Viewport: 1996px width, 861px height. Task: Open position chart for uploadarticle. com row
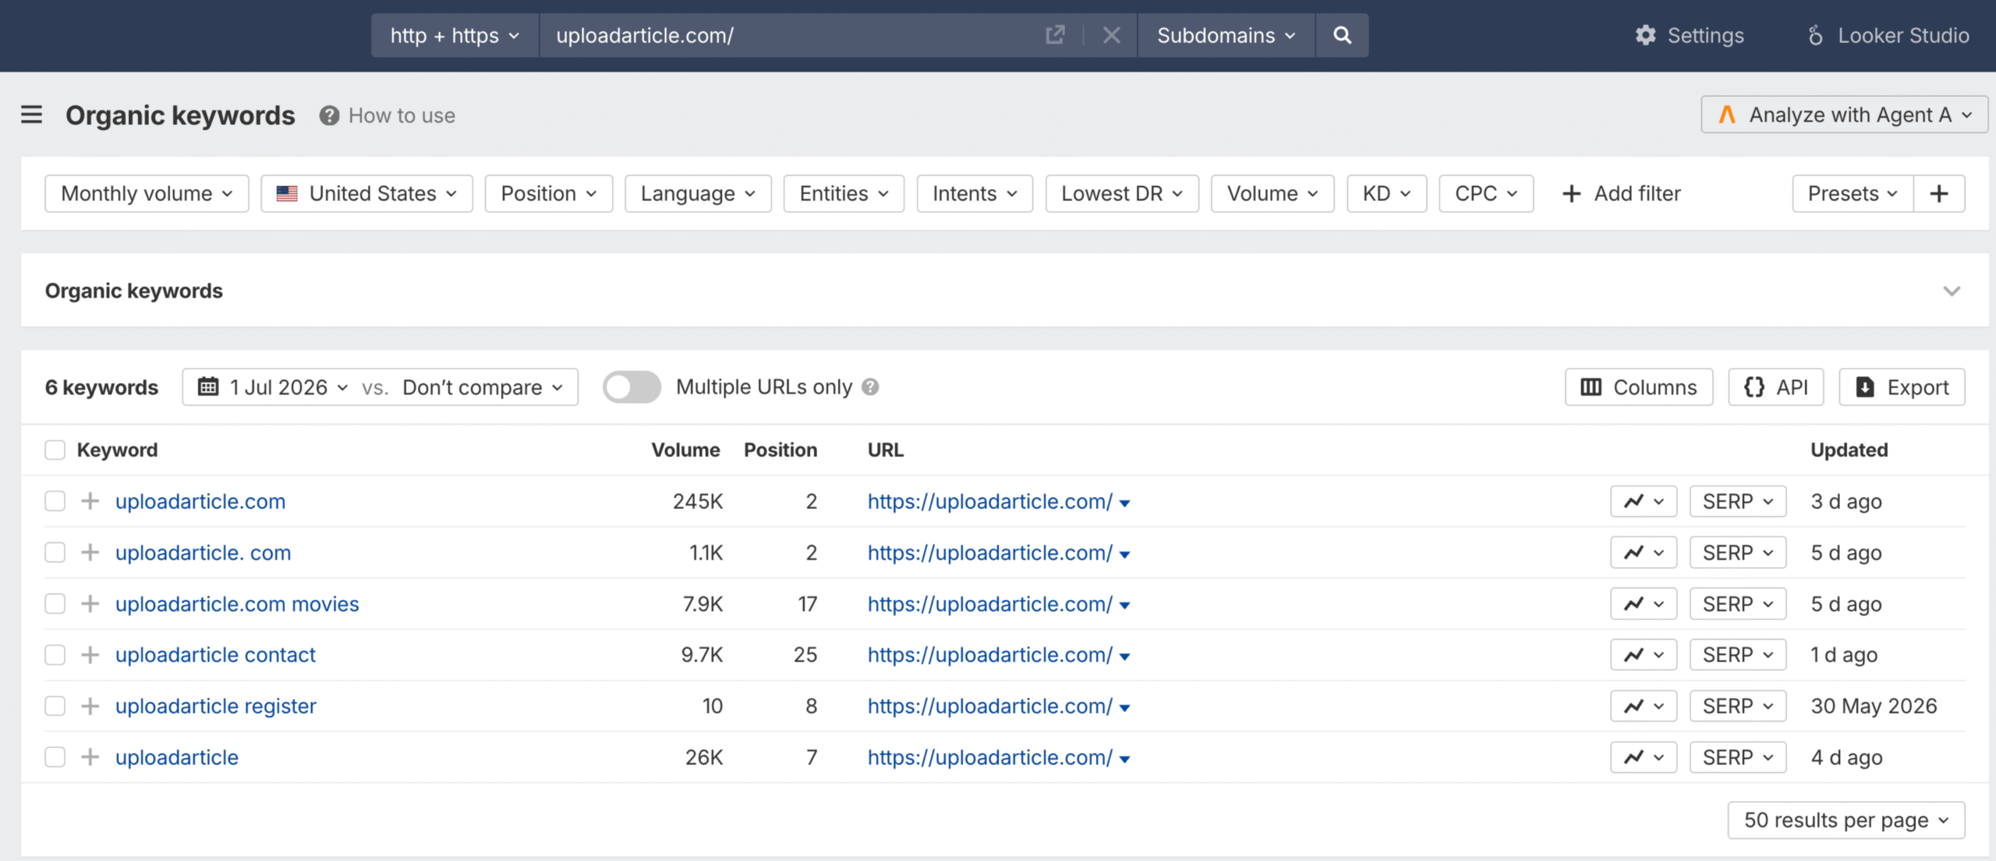point(1644,552)
